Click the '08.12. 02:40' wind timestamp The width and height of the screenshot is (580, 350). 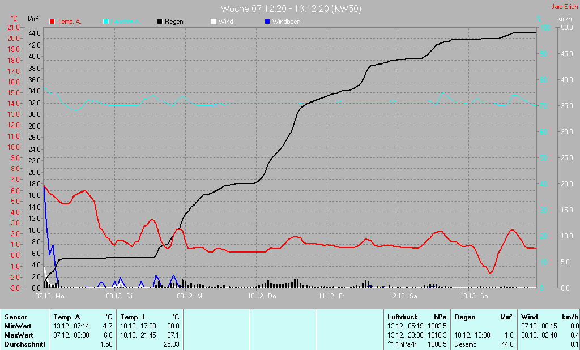point(539,335)
